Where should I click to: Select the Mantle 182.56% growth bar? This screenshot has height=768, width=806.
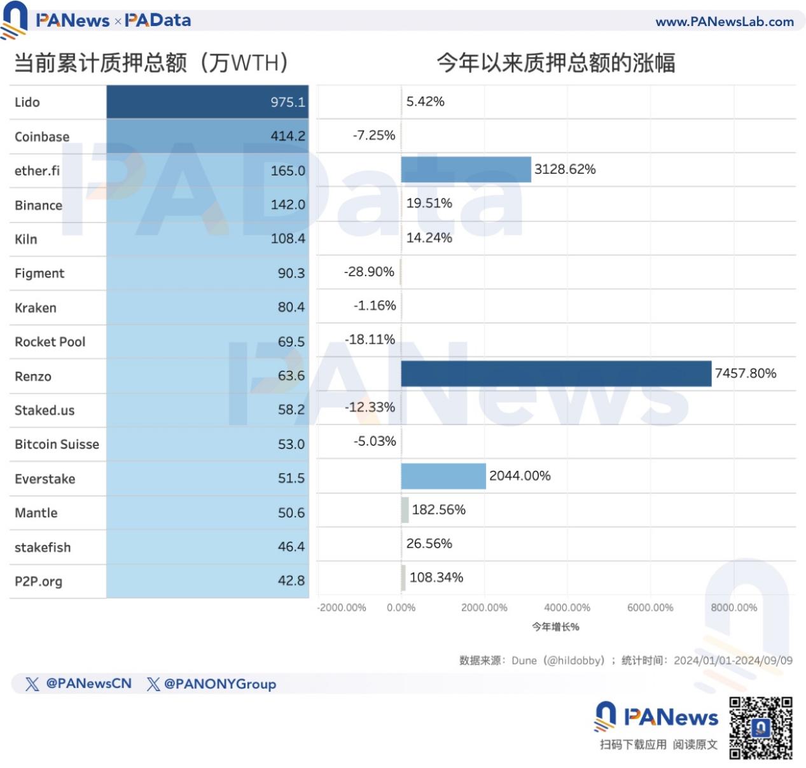(x=405, y=510)
